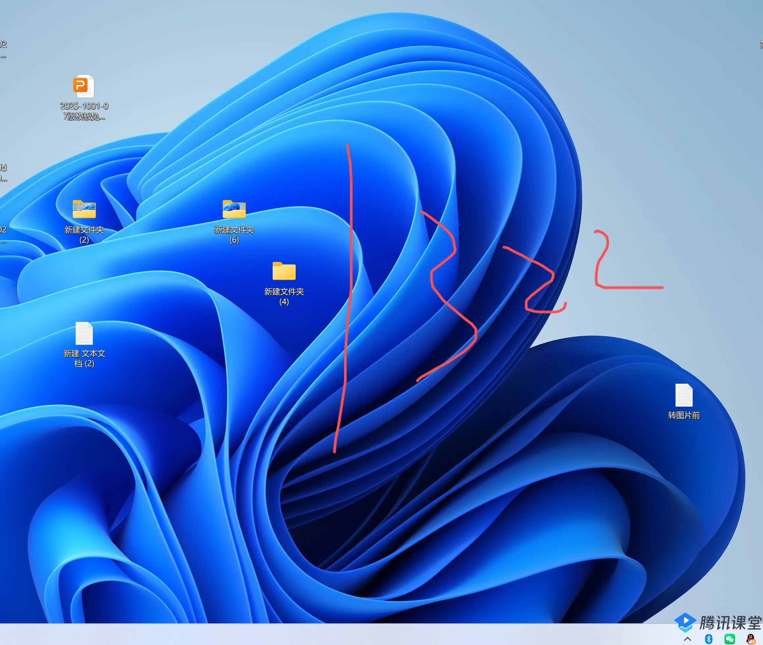
Task: Click the 转图片前 file name label
Action: tap(683, 416)
